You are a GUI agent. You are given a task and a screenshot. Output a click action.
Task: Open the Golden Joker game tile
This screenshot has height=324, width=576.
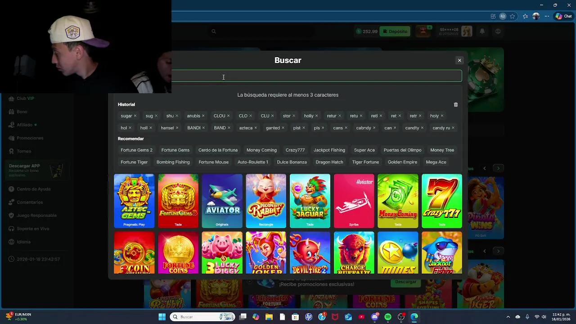266,253
